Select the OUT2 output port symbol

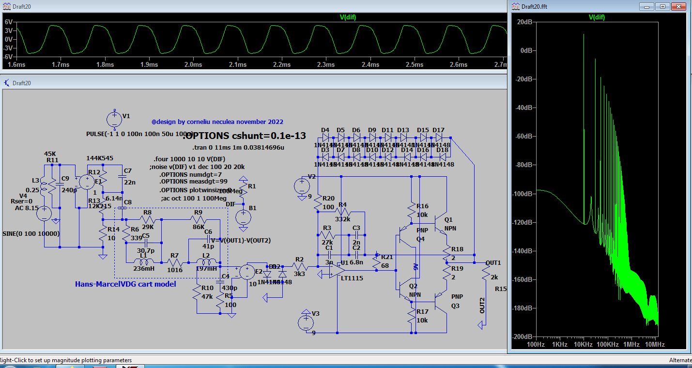[x=479, y=326]
